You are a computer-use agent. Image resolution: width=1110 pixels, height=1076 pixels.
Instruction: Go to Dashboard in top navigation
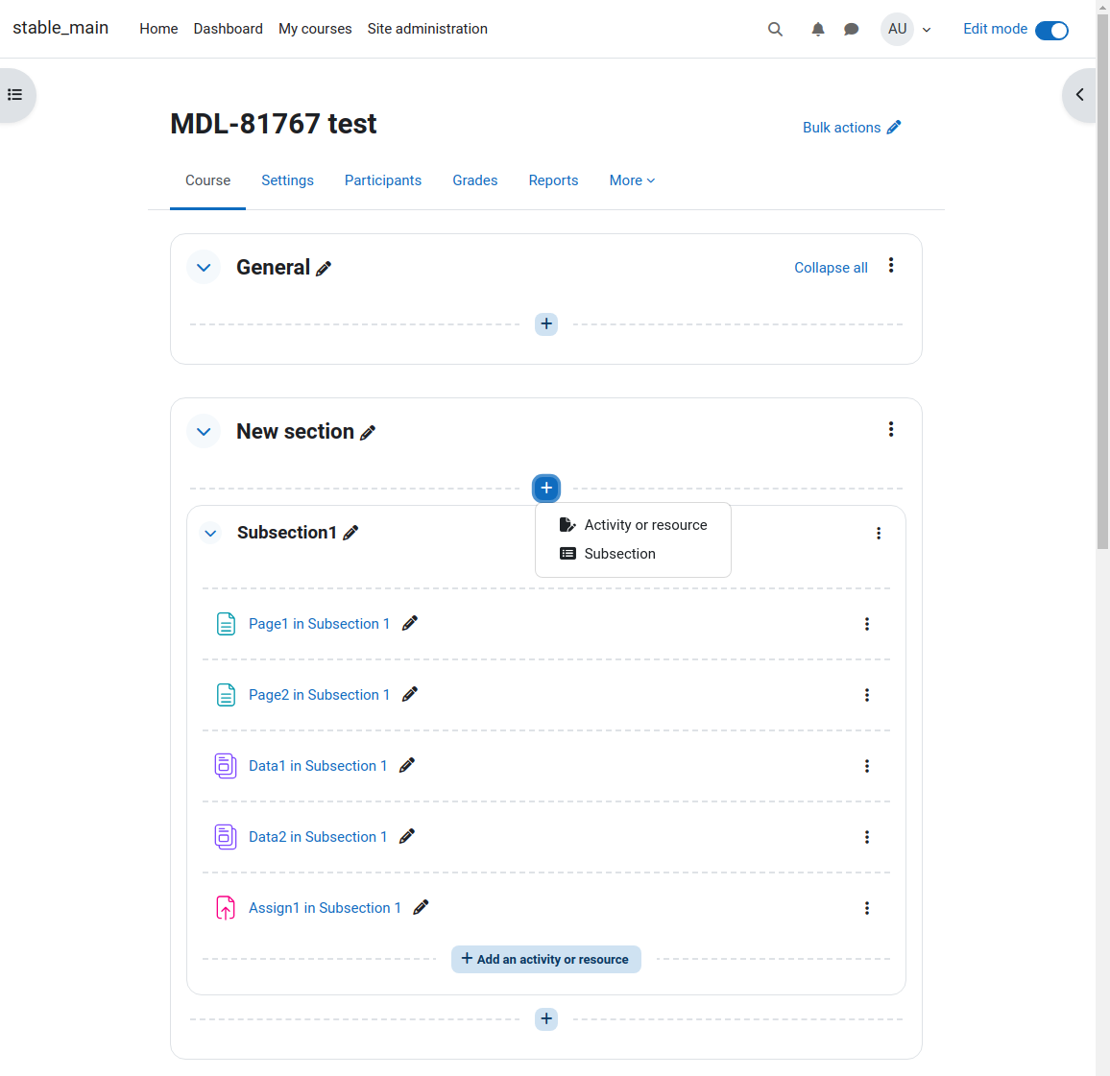[228, 29]
